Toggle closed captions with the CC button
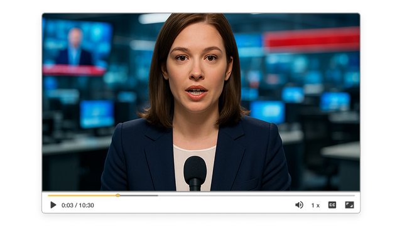 pyautogui.click(x=332, y=205)
